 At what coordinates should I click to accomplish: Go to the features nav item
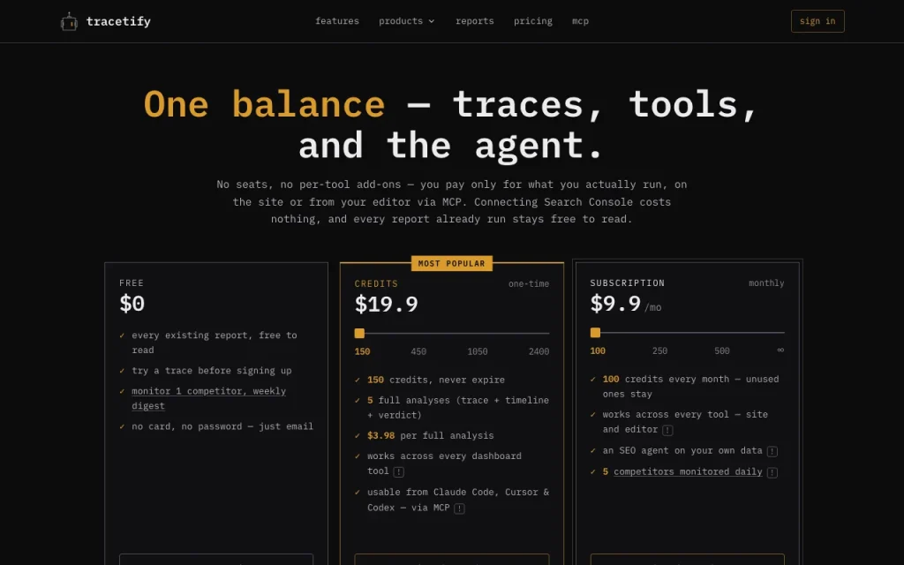[x=337, y=21]
